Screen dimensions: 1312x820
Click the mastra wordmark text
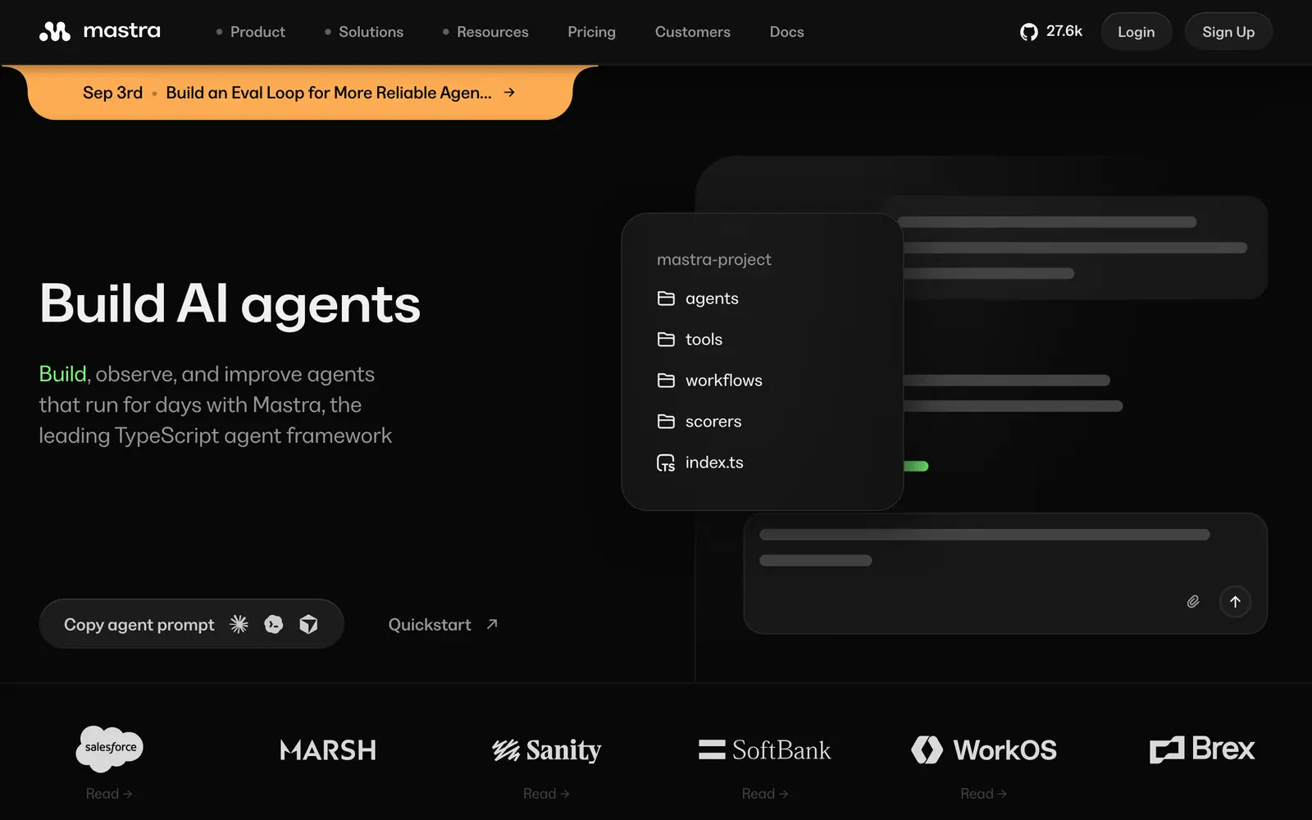(122, 31)
